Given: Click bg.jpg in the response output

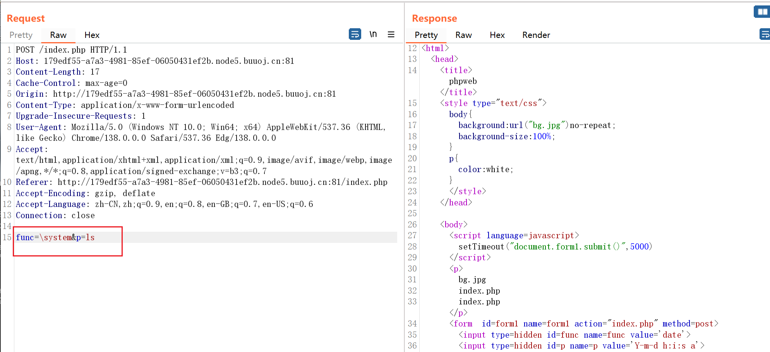Looking at the screenshot, I should pos(472,280).
